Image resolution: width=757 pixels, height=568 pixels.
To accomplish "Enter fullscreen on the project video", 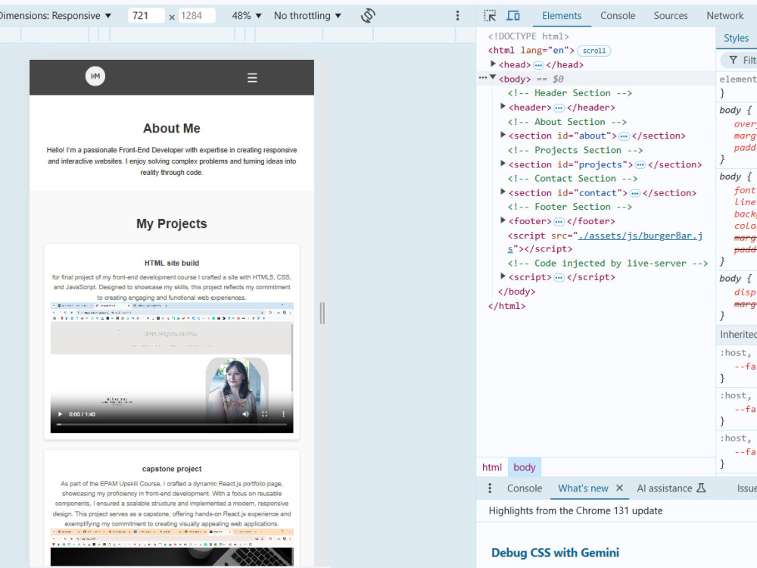I will (x=264, y=414).
